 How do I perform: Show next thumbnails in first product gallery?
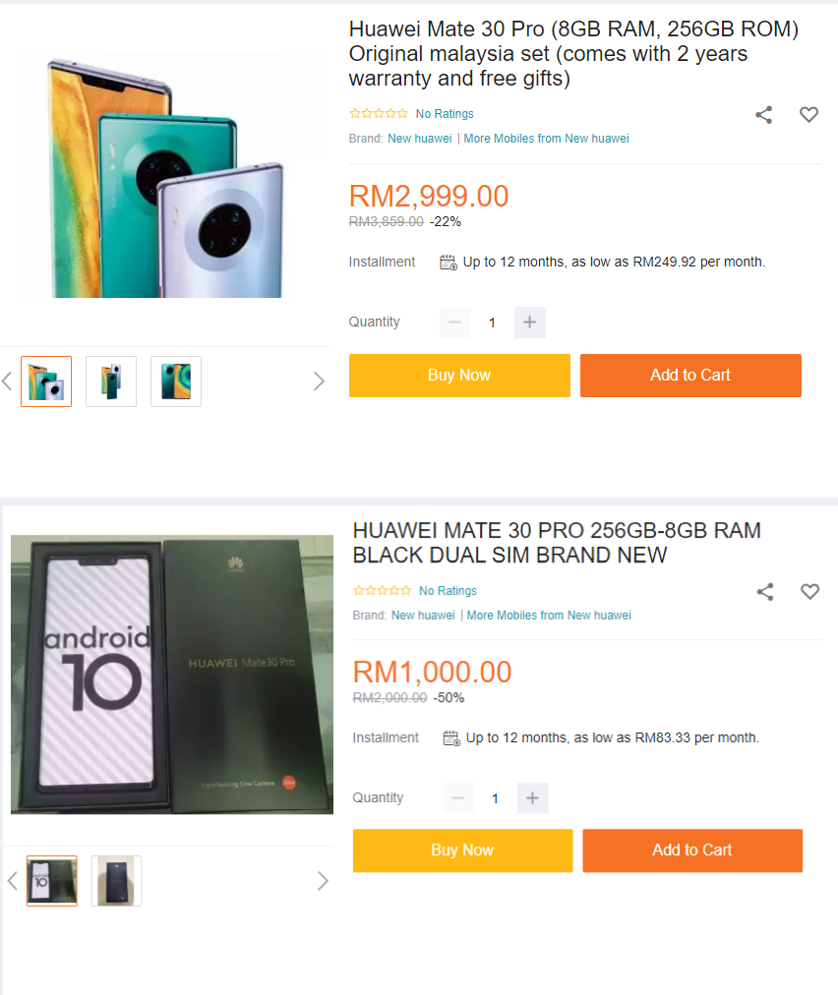point(318,381)
